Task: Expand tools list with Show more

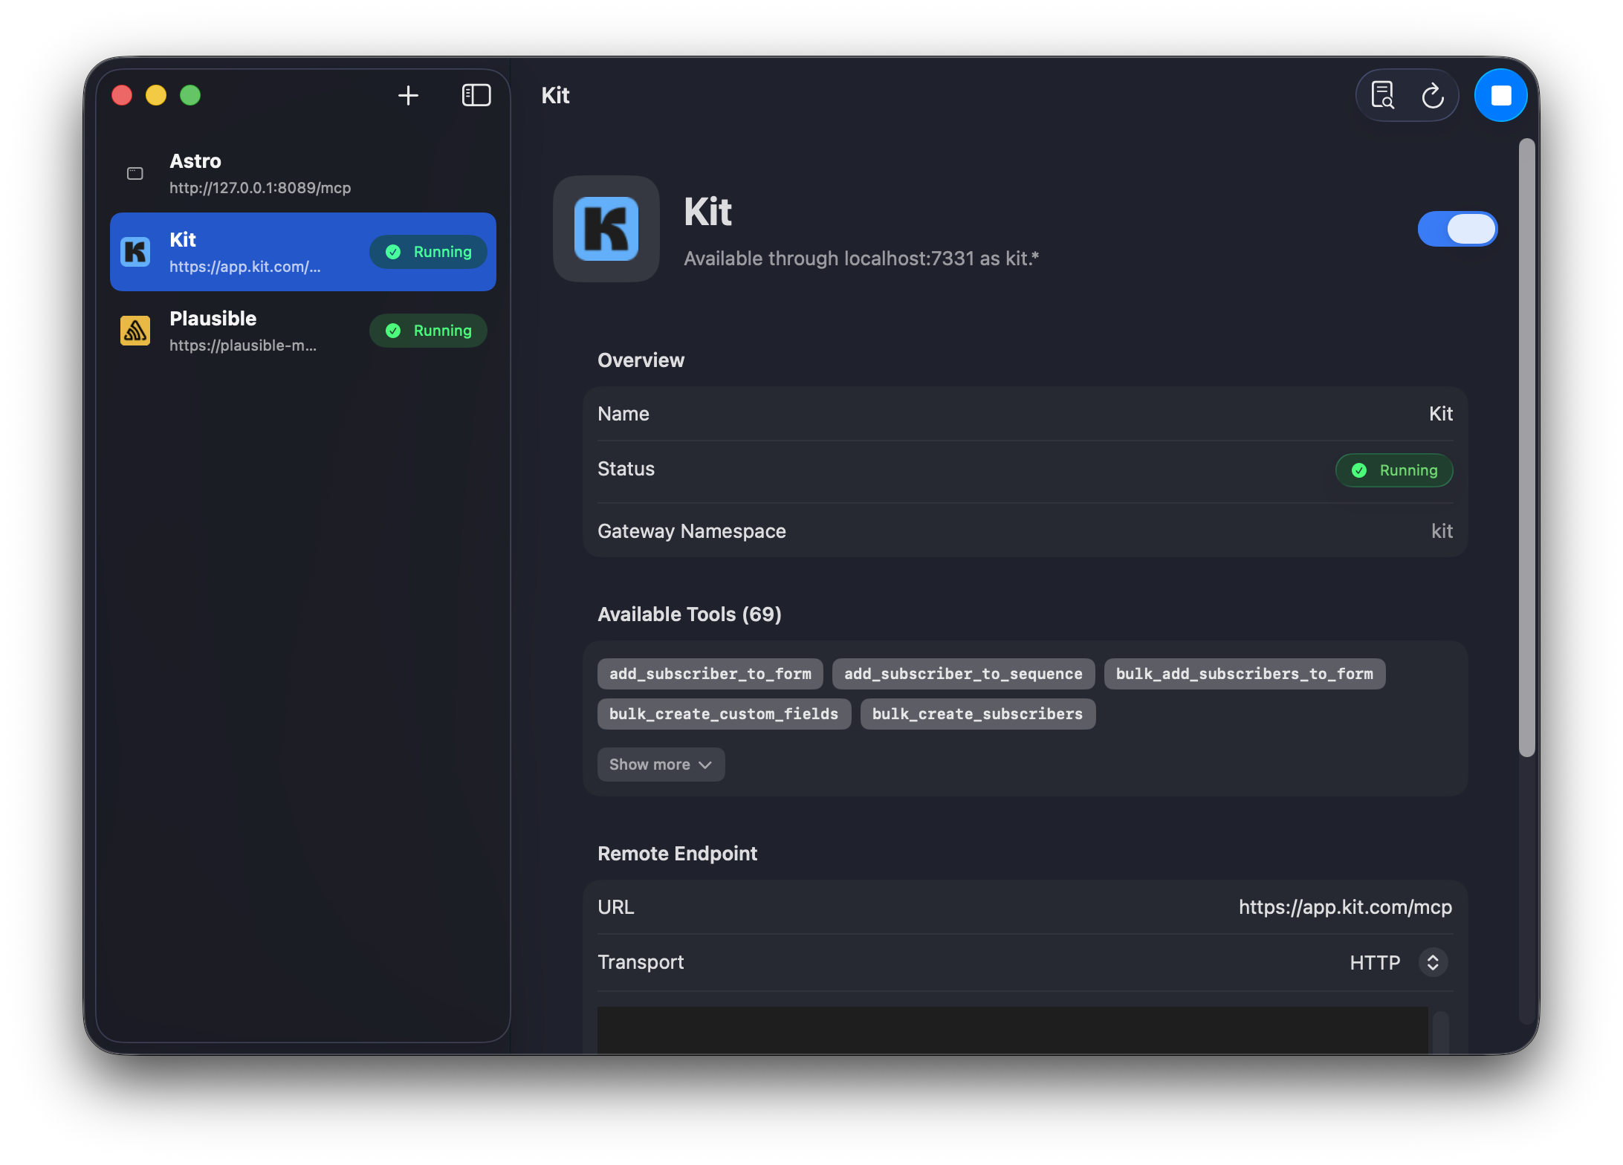Action: coord(661,765)
